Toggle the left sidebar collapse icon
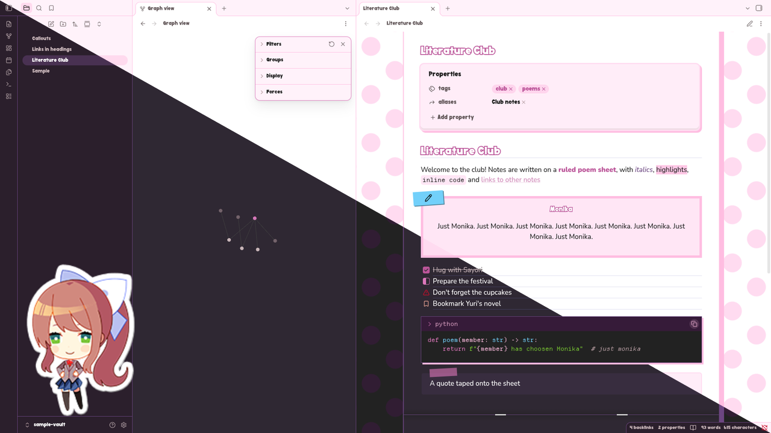The height and width of the screenshot is (433, 771). 8,8
